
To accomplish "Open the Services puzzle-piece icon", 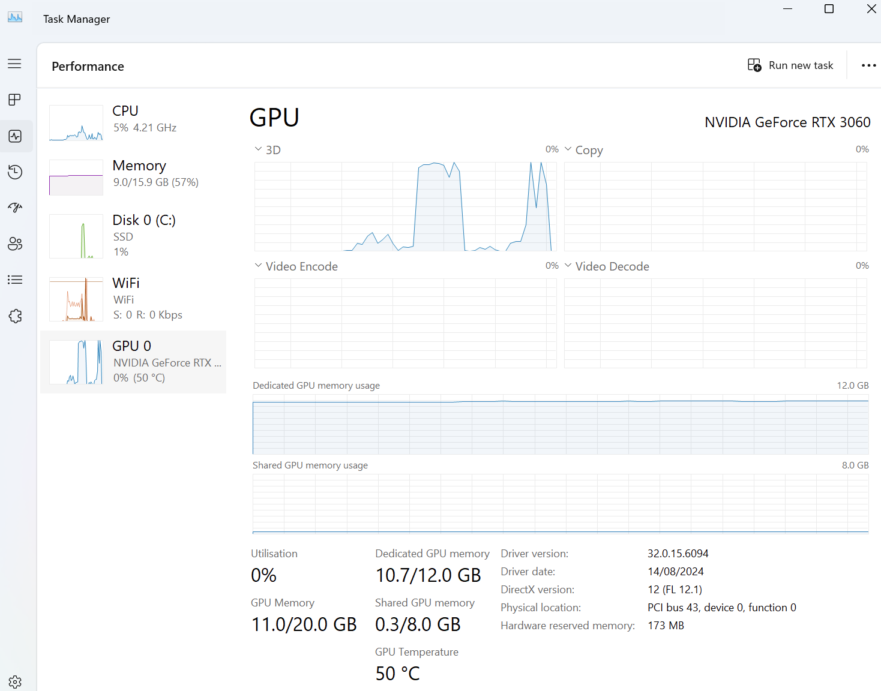I will coord(14,316).
